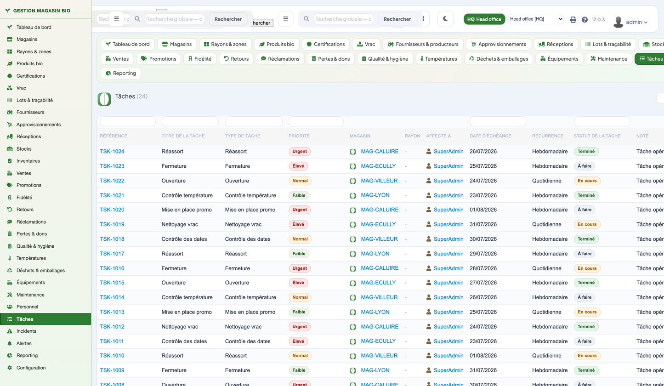
Task: Open MAG-ECULLY store in the TSK-1023 row
Action: [378, 165]
